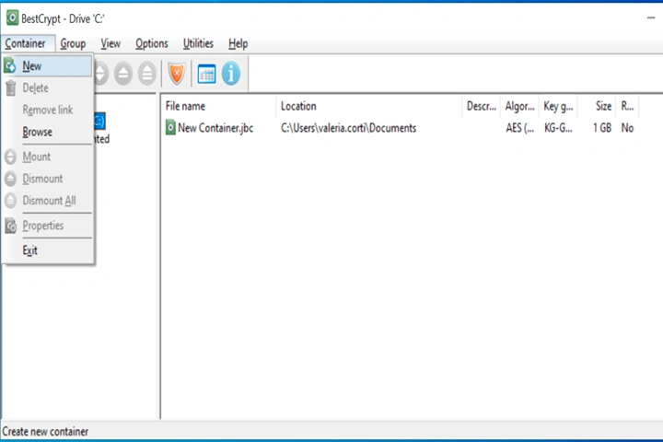Select Remove link menu entry

click(x=47, y=110)
